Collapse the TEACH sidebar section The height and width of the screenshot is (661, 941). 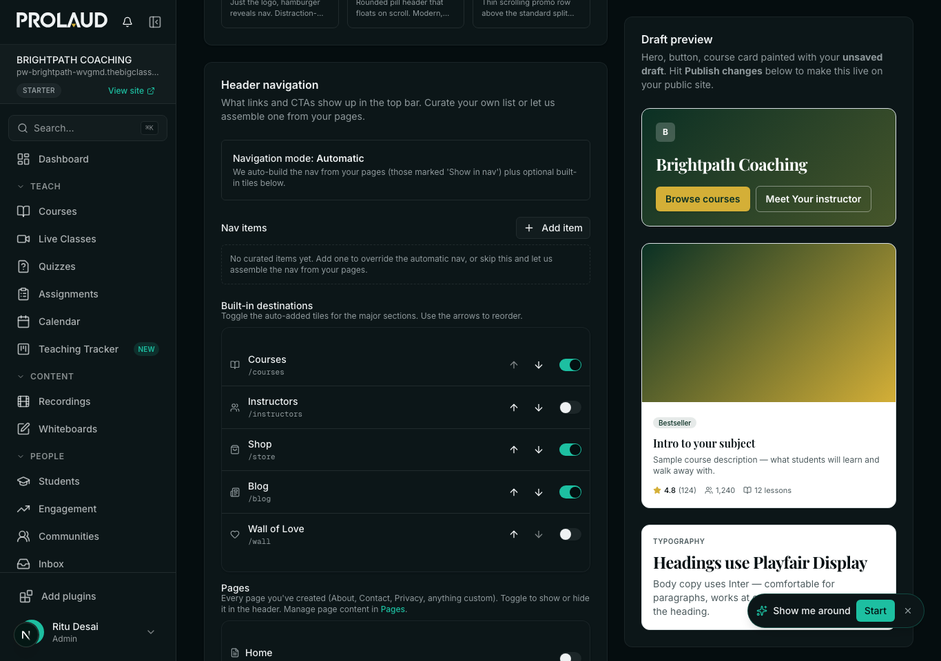tap(39, 187)
